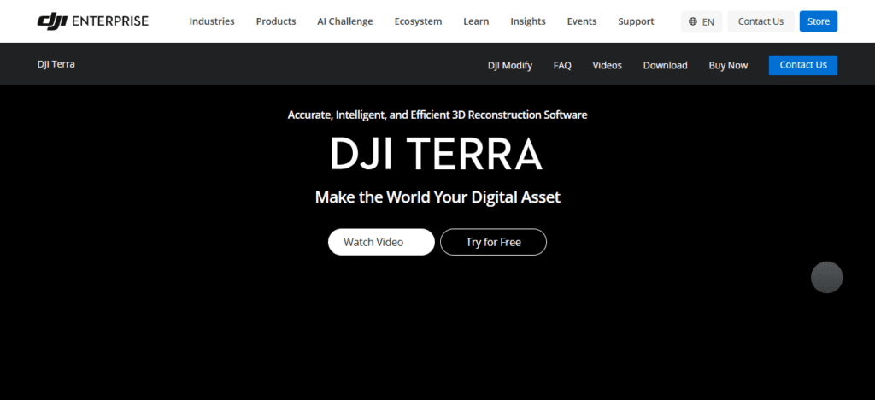Image resolution: width=875 pixels, height=400 pixels.
Task: Open the Videos link
Action: 608,65
